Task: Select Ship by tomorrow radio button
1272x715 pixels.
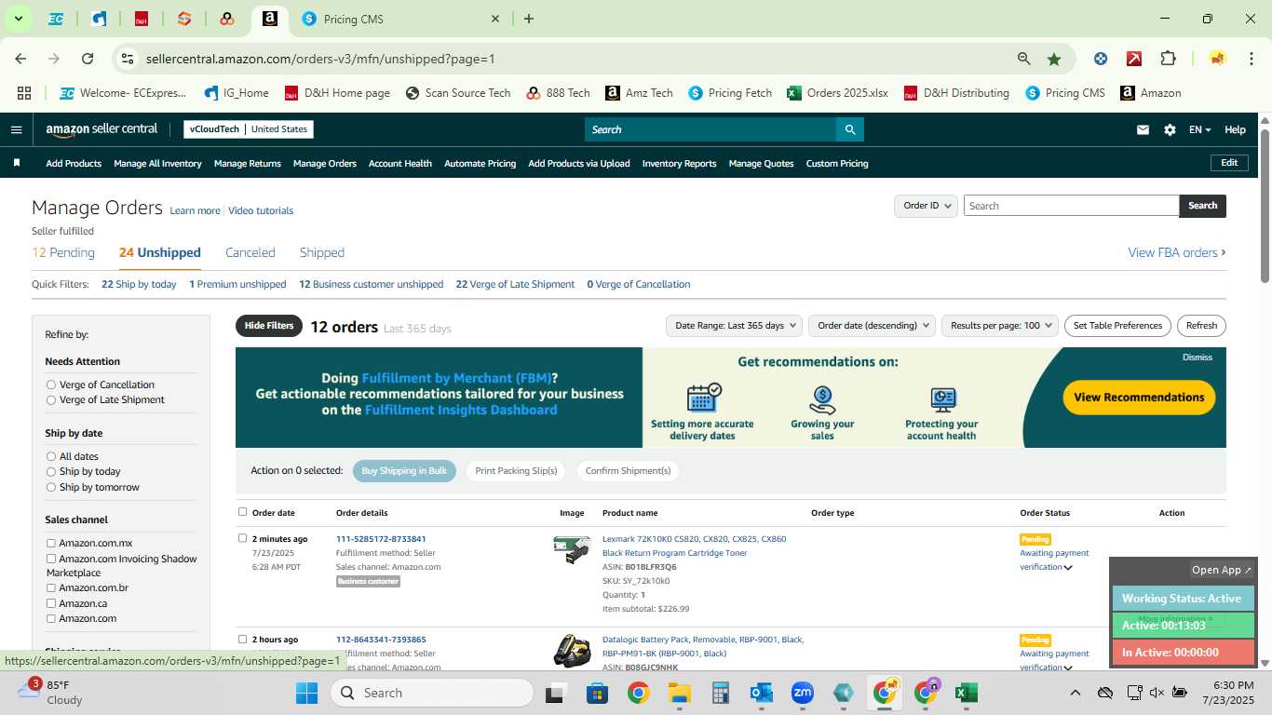Action: click(x=51, y=487)
